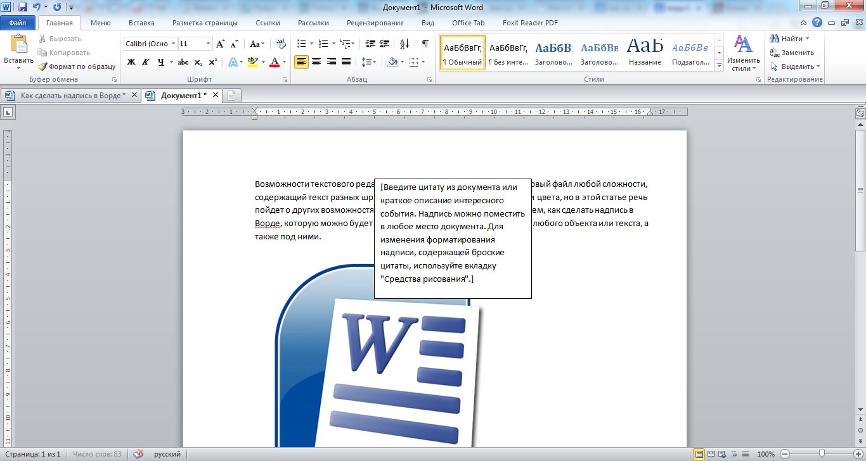The width and height of the screenshot is (866, 461).
Task: Expand the Styles gallery More arrow
Action: point(719,66)
